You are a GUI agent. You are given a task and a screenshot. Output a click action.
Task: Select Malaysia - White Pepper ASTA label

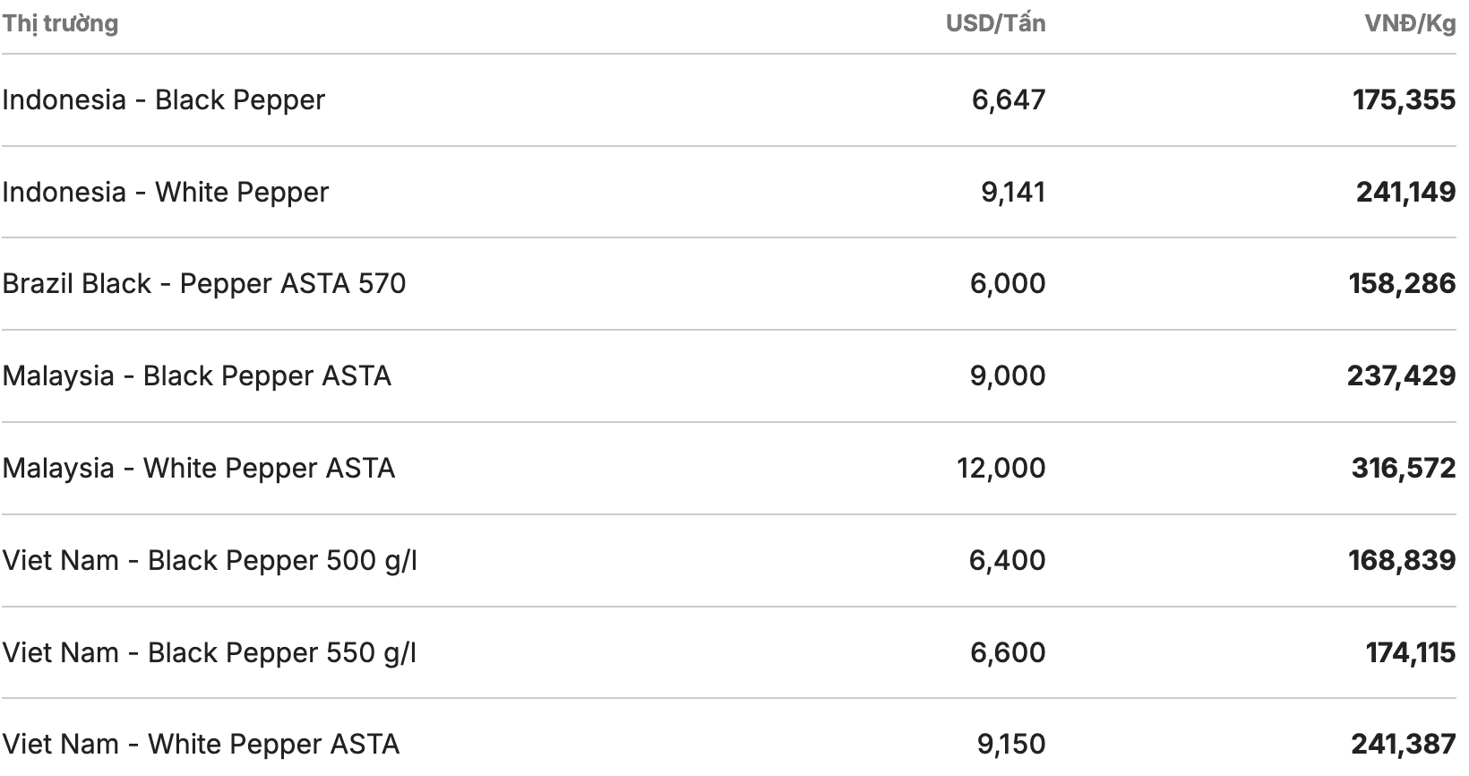click(x=199, y=468)
